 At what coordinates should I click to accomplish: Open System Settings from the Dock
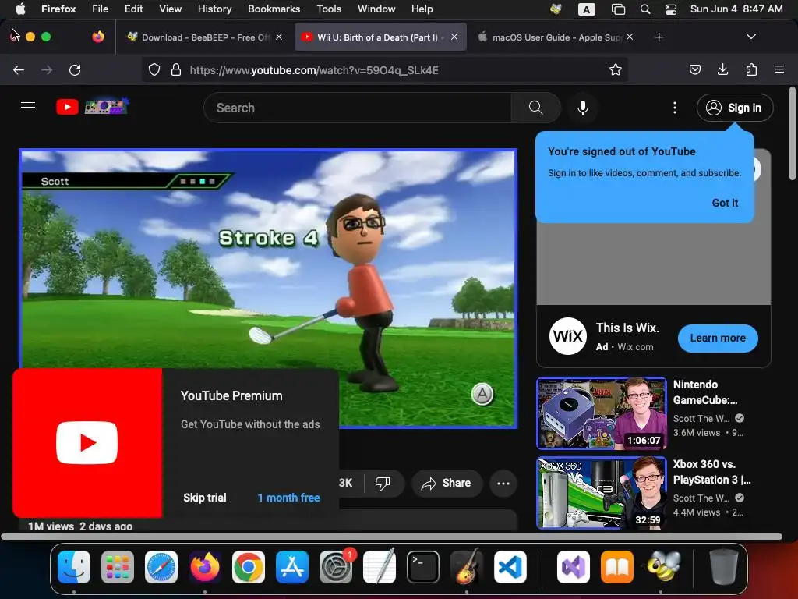336,567
